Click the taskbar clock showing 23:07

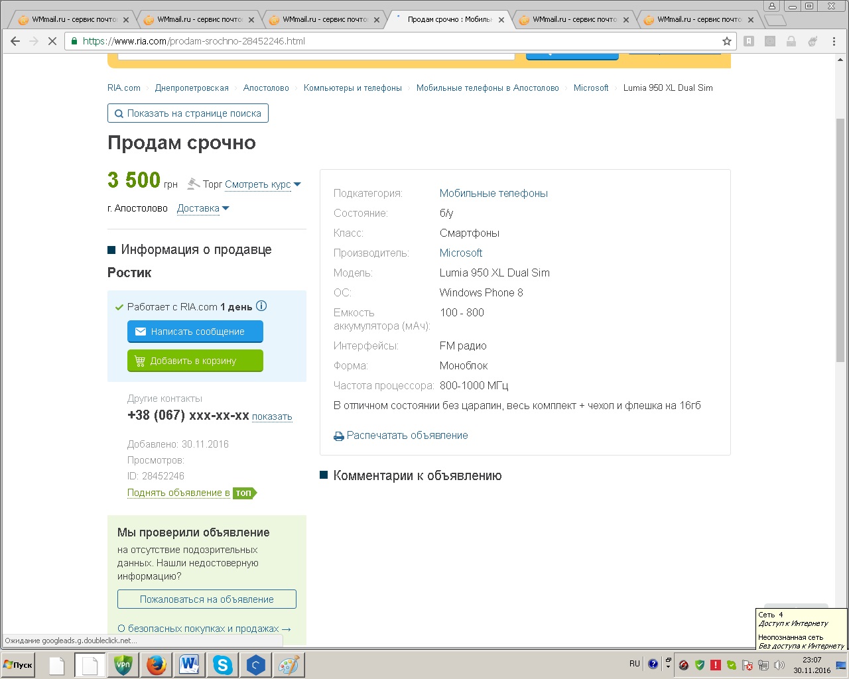pos(812,665)
